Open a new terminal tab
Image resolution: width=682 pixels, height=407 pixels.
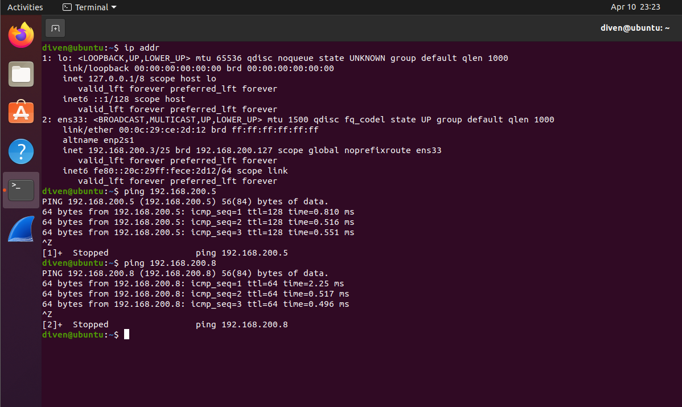tap(55, 28)
